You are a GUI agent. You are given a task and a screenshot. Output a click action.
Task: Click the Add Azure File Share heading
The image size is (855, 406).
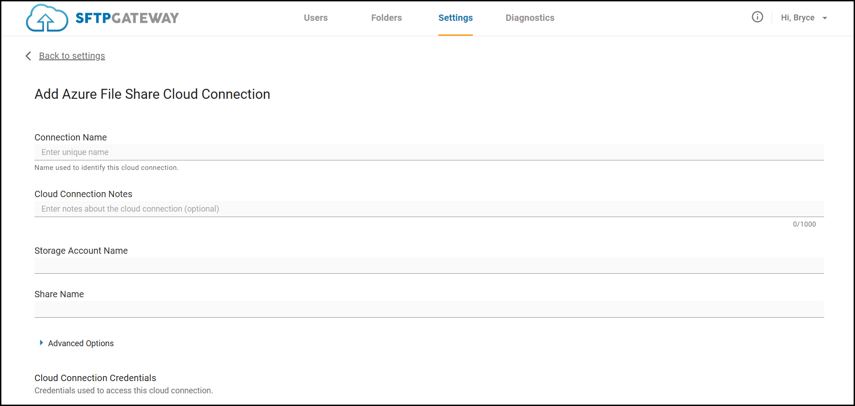[152, 94]
